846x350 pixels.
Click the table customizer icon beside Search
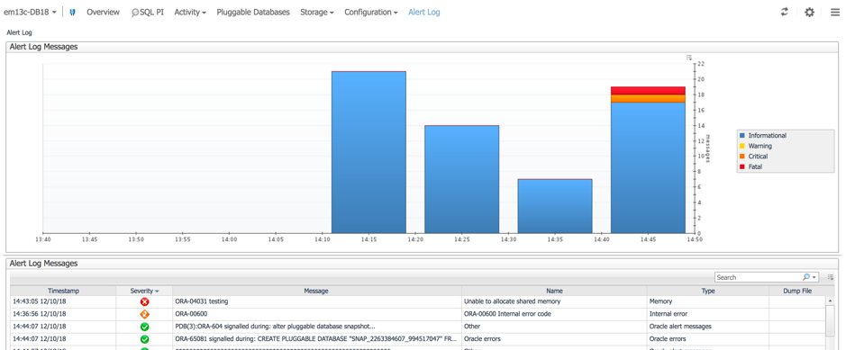tap(831, 277)
